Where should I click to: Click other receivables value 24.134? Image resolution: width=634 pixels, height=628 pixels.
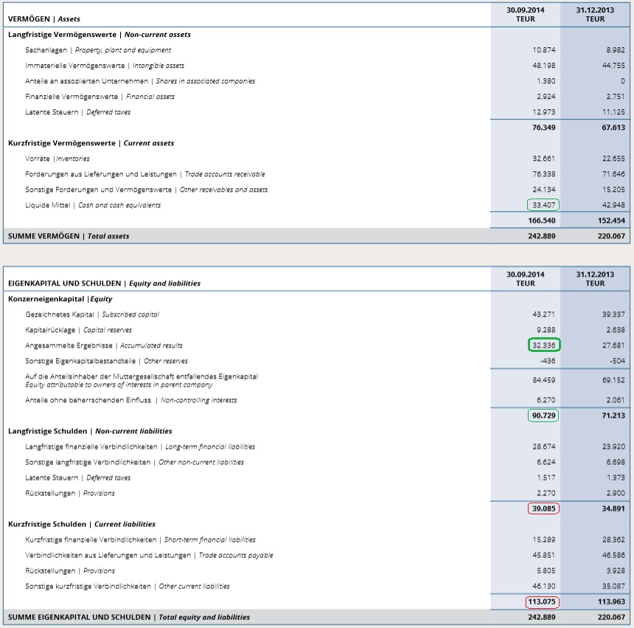(544, 190)
